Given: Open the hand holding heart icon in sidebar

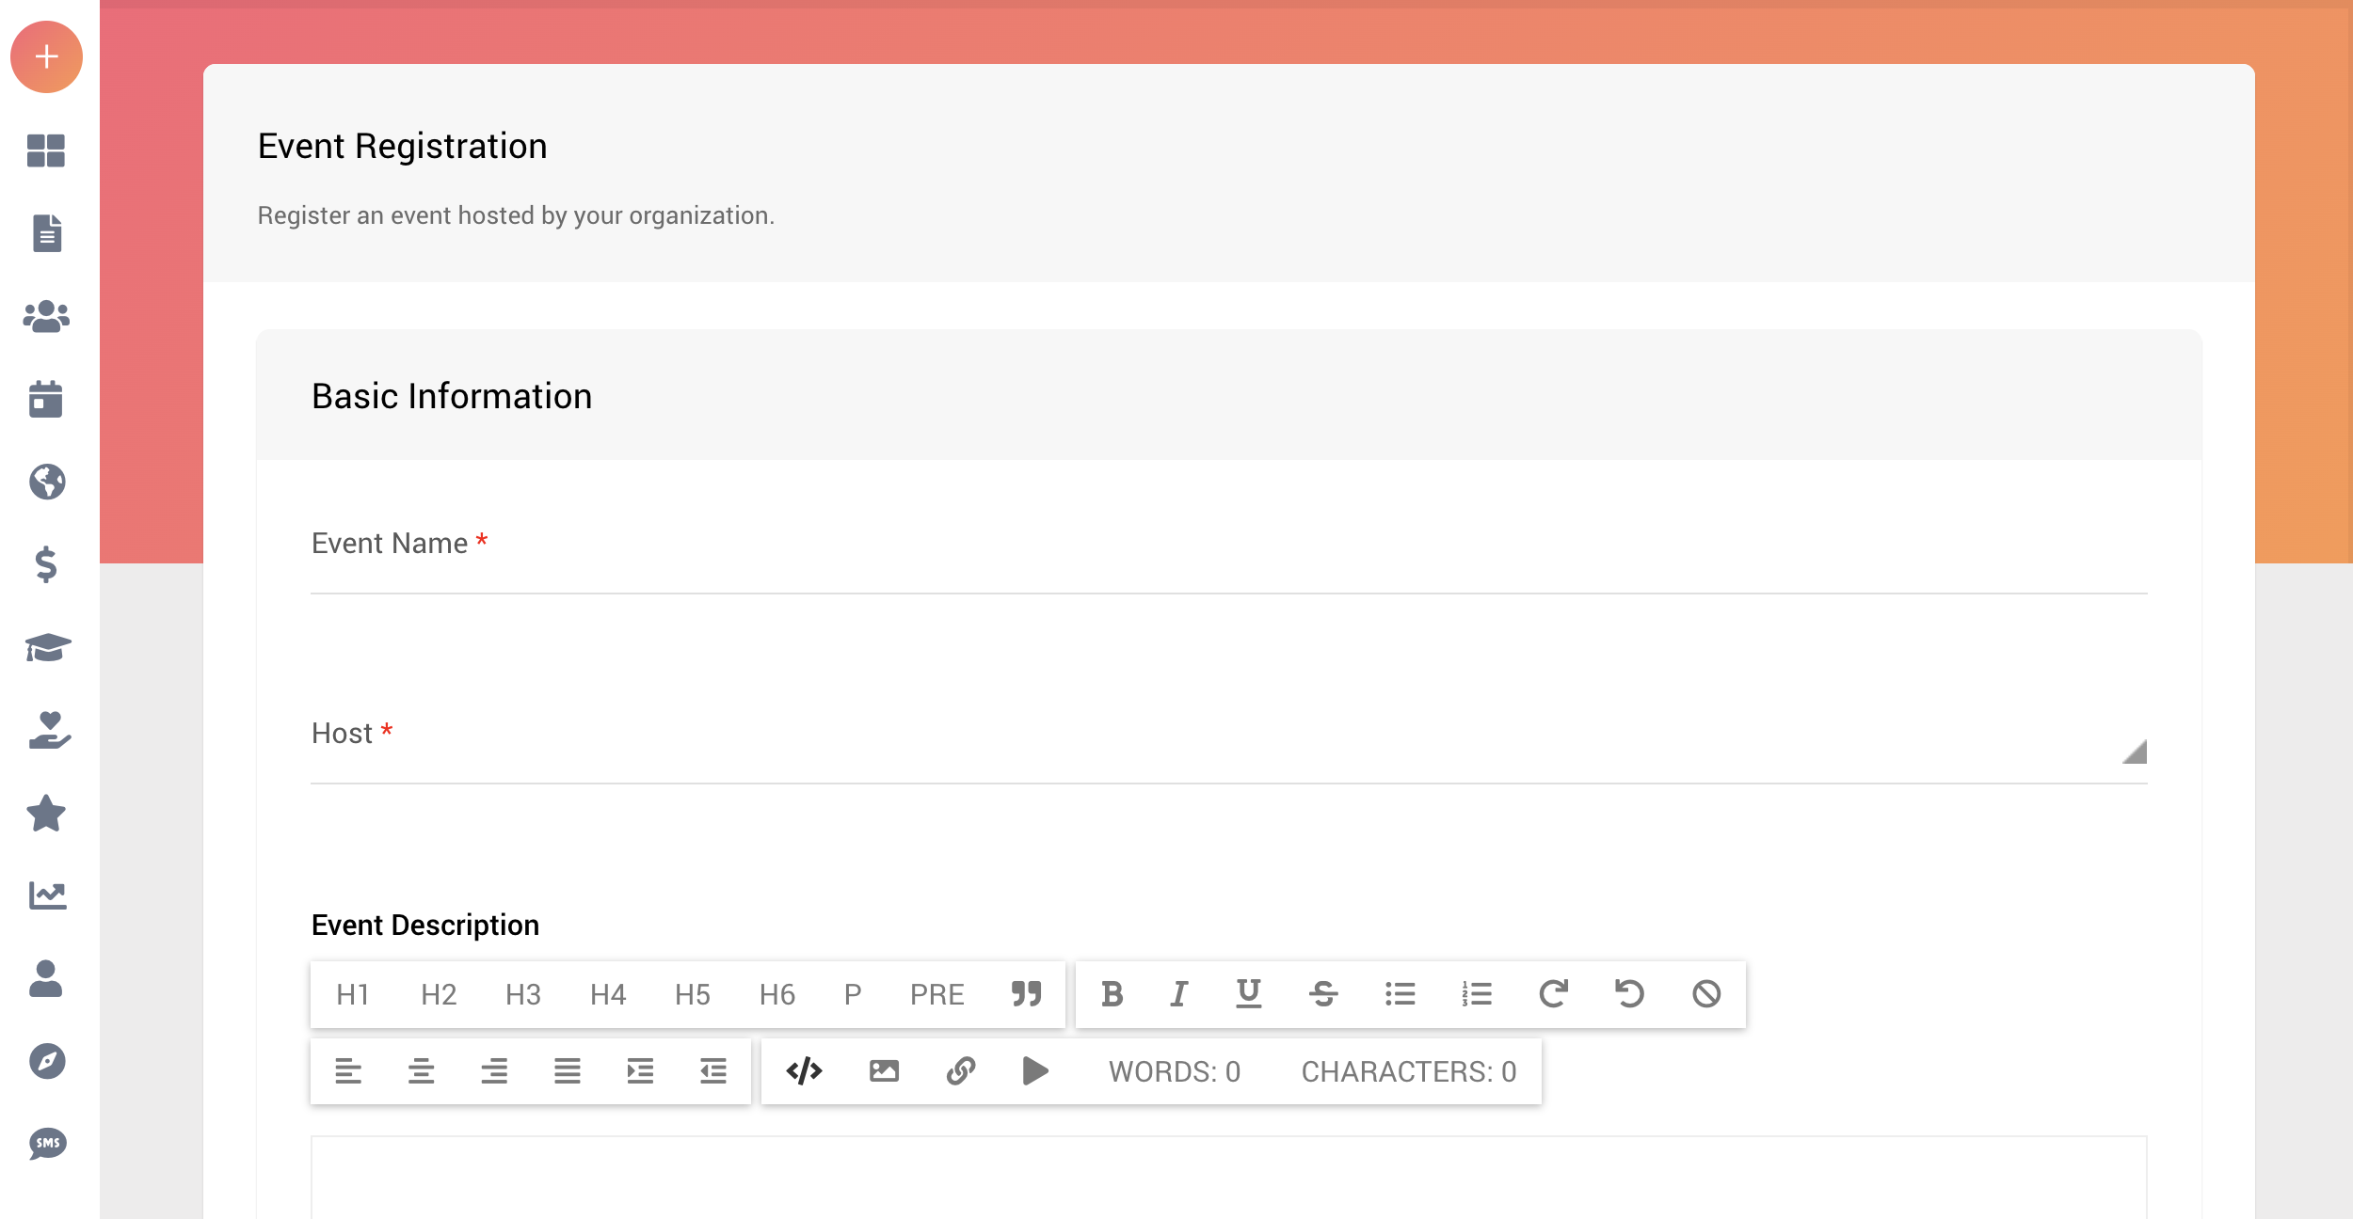Looking at the screenshot, I should point(49,730).
